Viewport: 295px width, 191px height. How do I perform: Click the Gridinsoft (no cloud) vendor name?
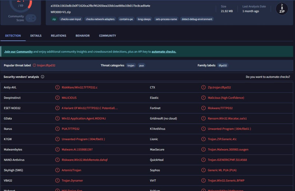163,118
